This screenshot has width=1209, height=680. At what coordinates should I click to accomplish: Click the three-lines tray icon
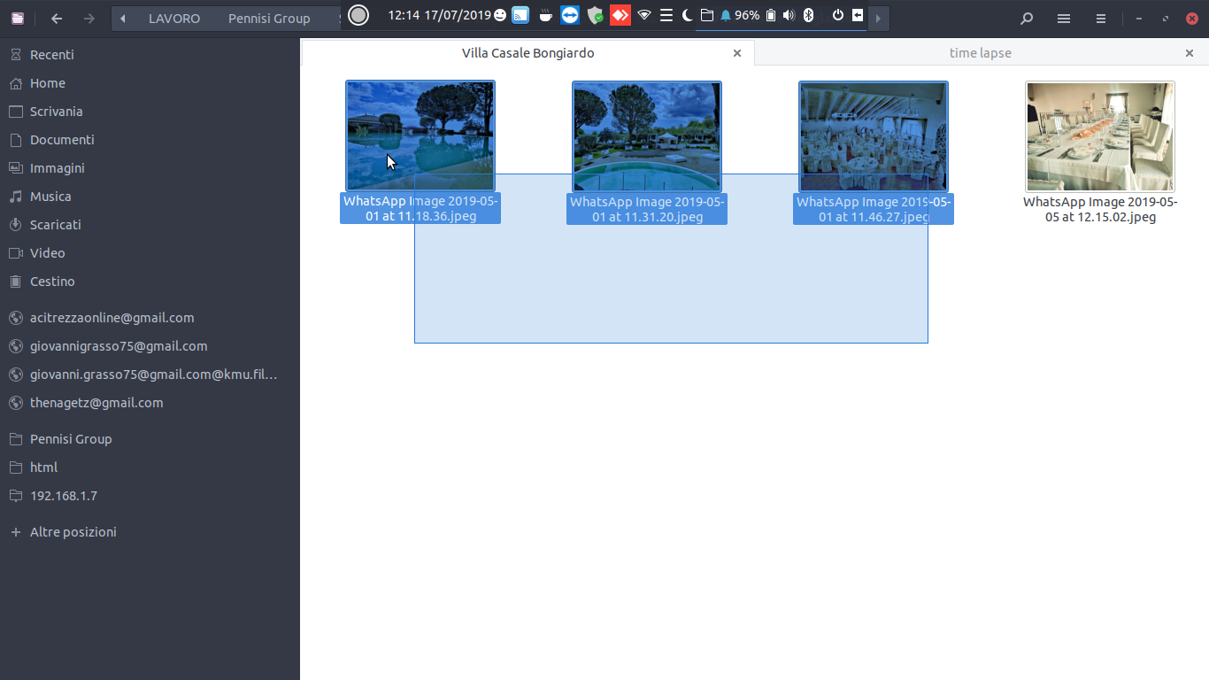coord(666,15)
